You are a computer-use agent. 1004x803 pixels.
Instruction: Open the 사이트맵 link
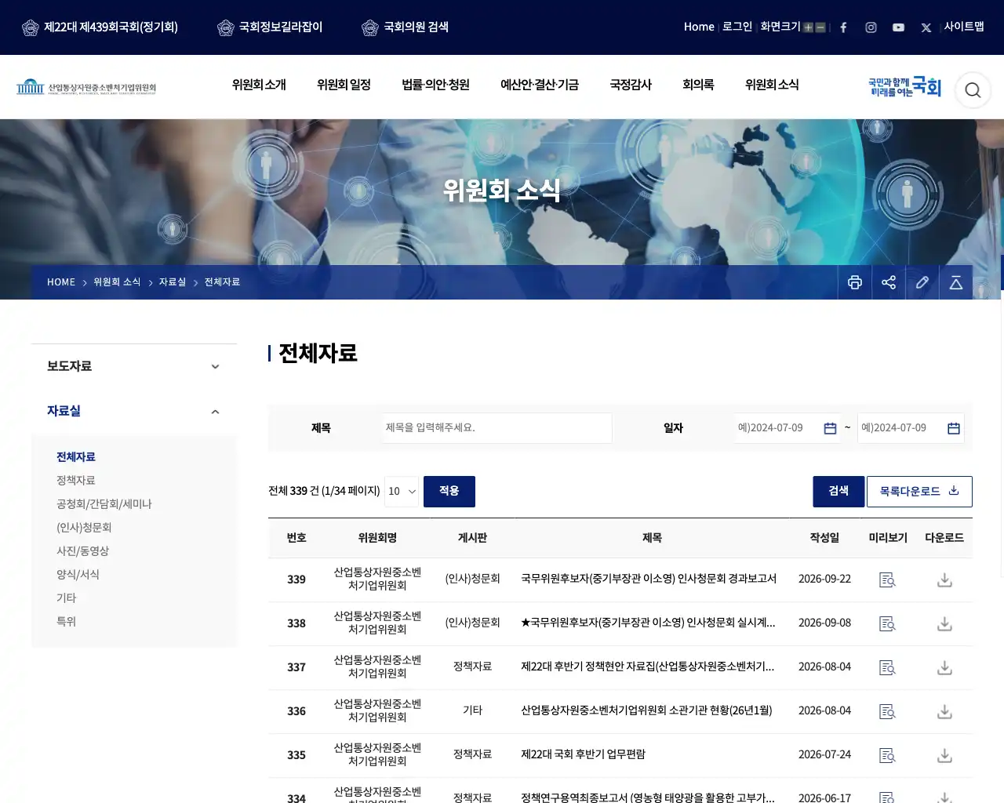coord(964,27)
